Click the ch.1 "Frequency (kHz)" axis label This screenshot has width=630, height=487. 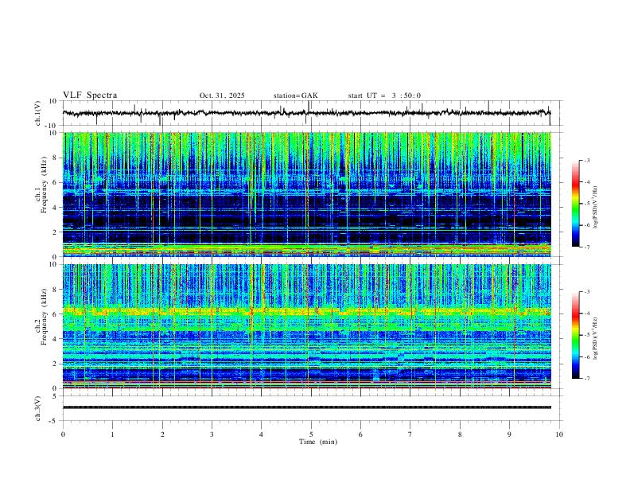(45, 184)
